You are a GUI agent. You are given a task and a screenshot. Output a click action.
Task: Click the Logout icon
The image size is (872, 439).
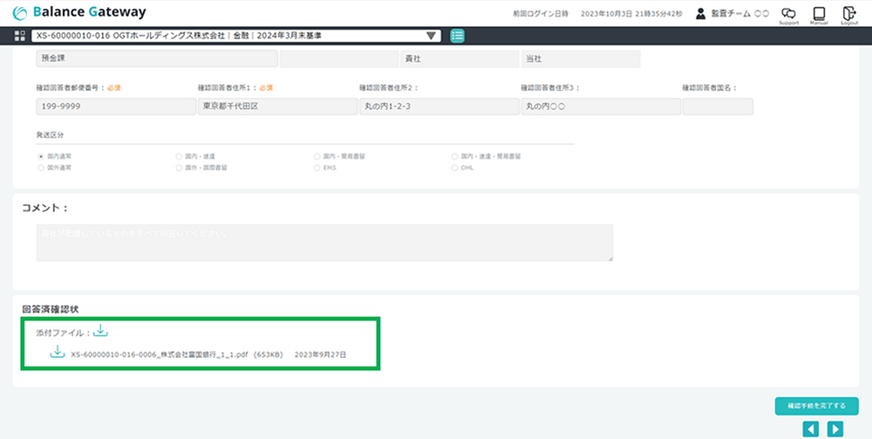pyautogui.click(x=849, y=13)
